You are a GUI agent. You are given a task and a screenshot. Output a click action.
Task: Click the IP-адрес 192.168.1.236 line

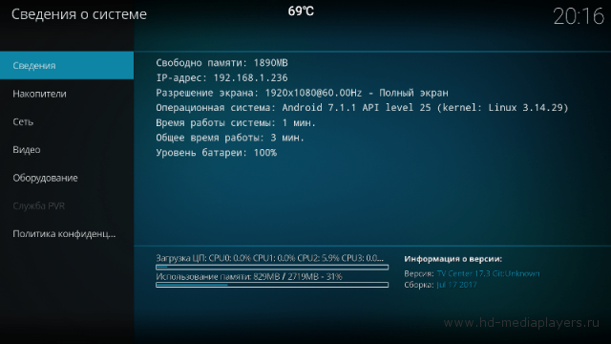(x=221, y=78)
